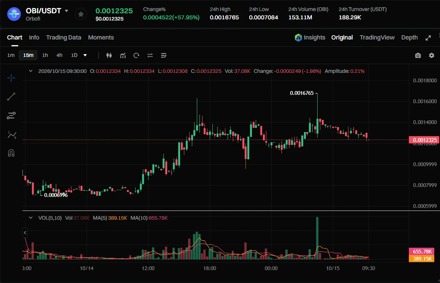Open more time intervals dropdown arrow
Screen dimensions: 440x283
coord(85,55)
